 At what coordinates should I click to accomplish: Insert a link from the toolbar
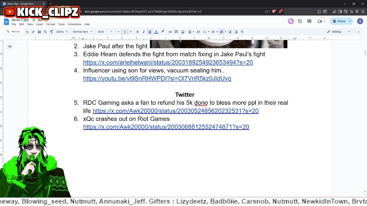point(170,32)
